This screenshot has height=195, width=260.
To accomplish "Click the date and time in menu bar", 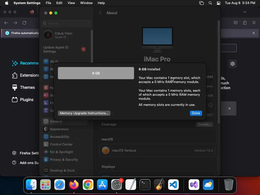I will point(240,3).
